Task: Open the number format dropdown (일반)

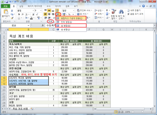Action: tap(74, 11)
